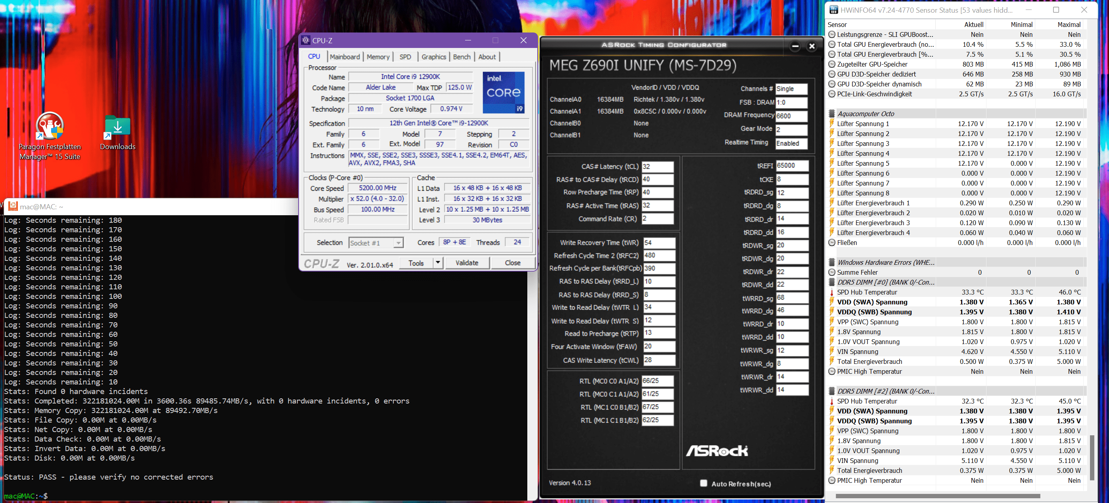Click the round icon beside Summe Fehler
The image size is (1109, 503).
[832, 272]
